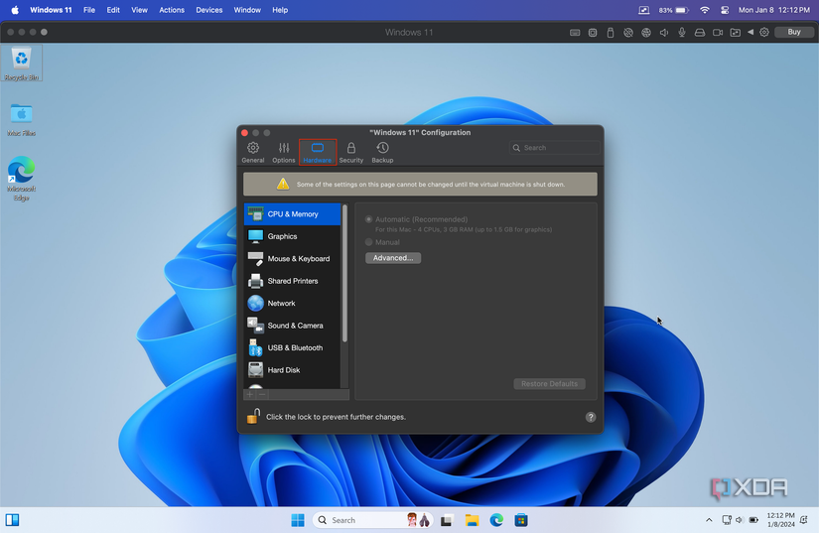Open the File menu
The height and width of the screenshot is (533, 819).
[x=89, y=10]
